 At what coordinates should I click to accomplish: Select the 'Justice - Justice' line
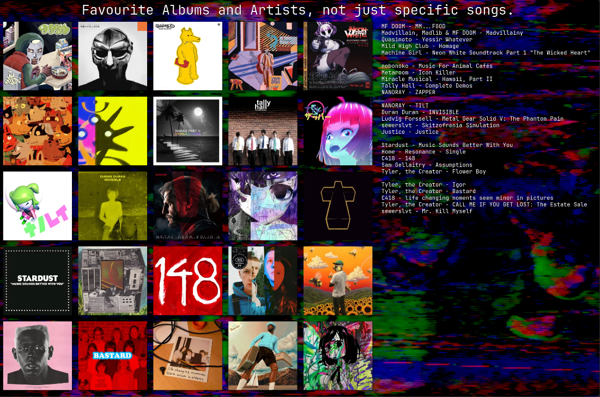coord(410,132)
